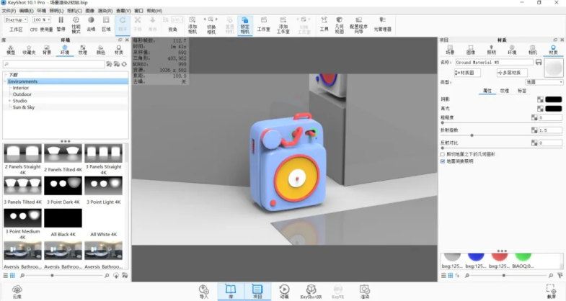Screen dimensions: 566x301
Task: Open the 文件(F) menu
Action: (x=9, y=12)
